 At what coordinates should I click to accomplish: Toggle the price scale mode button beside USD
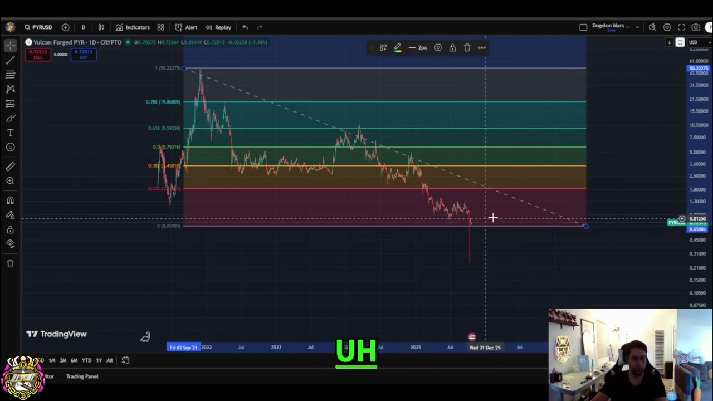click(x=680, y=42)
